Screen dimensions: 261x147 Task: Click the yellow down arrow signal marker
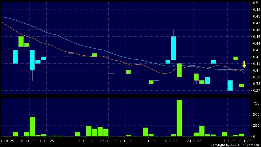(244, 64)
